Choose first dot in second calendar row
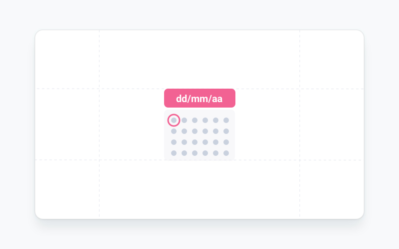The image size is (399, 249). point(174,131)
